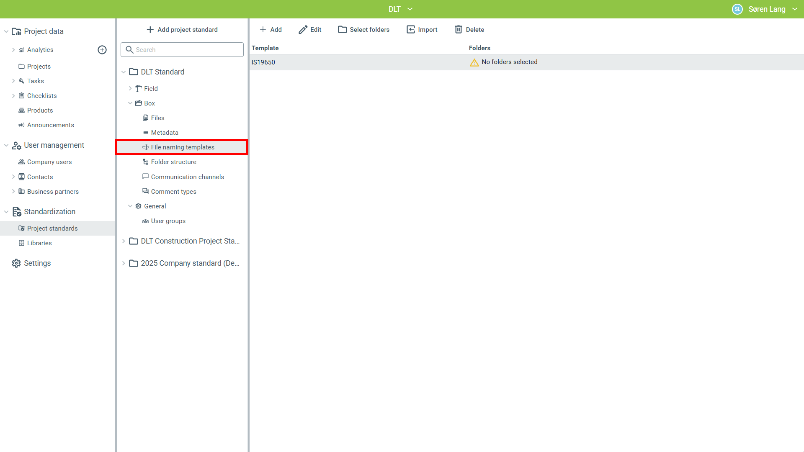Screen dimensions: 804x452
Task: Click the Edit pencil icon
Action: point(303,30)
